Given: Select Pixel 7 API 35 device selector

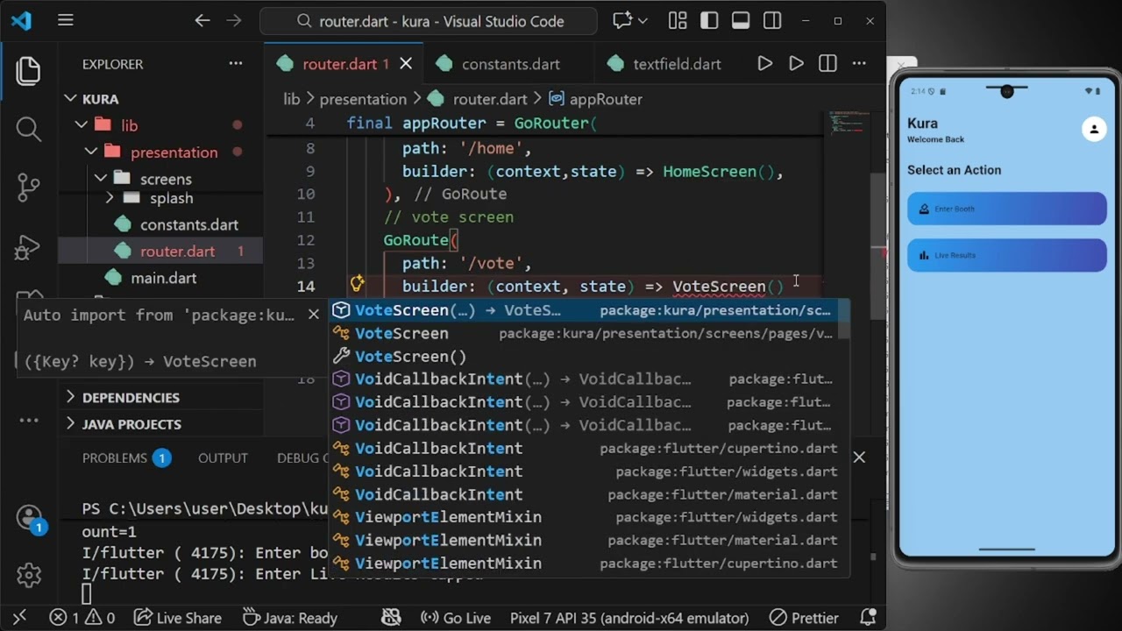Looking at the screenshot, I should click(x=629, y=618).
